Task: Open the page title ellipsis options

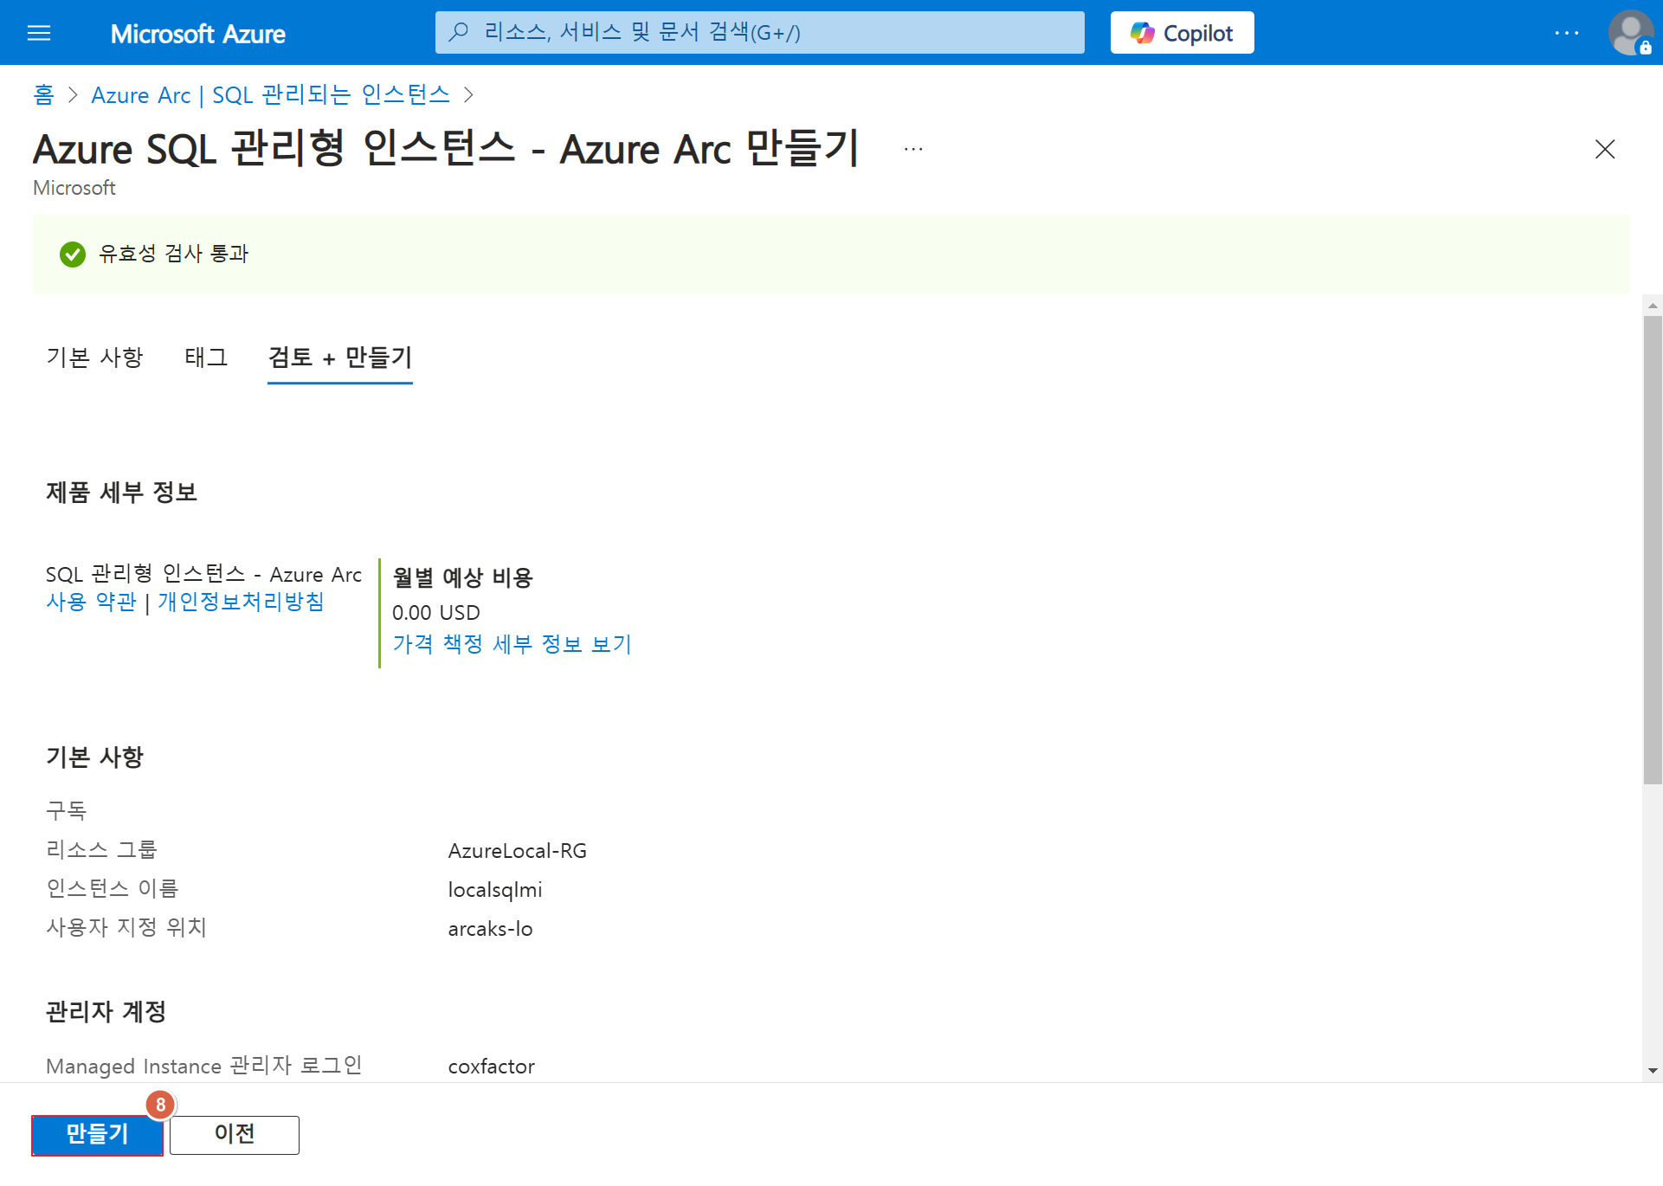Action: 913,150
